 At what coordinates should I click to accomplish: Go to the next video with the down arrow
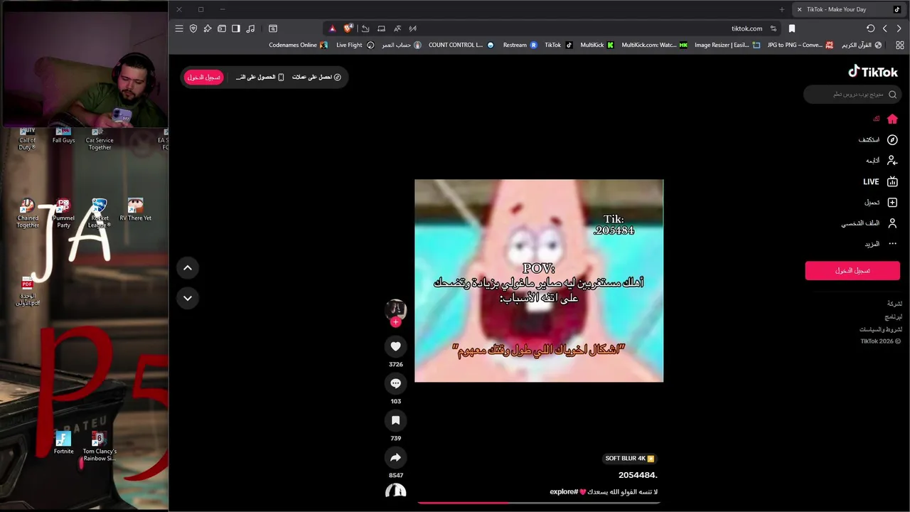(x=188, y=298)
